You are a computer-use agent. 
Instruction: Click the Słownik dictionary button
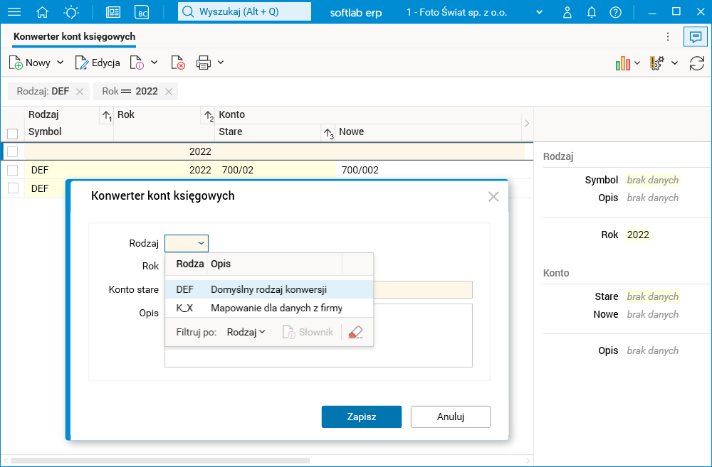click(308, 332)
